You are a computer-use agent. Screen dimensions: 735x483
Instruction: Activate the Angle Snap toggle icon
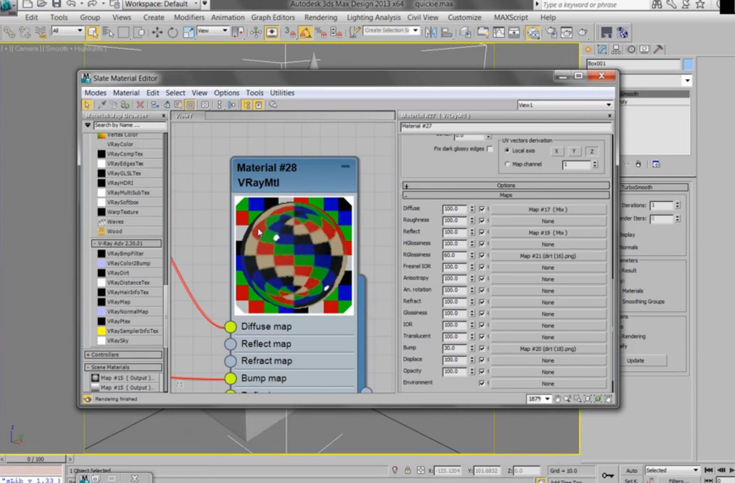coord(305,32)
